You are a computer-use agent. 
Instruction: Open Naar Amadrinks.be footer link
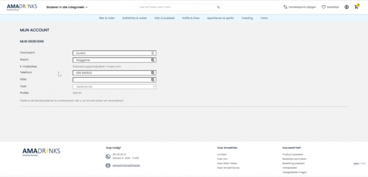click(228, 168)
